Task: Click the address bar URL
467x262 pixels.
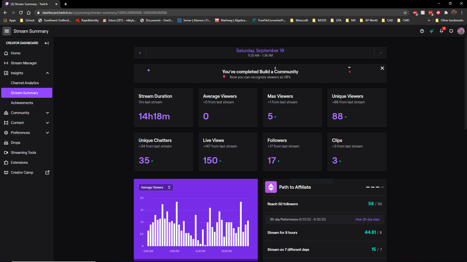Action: pos(104,12)
